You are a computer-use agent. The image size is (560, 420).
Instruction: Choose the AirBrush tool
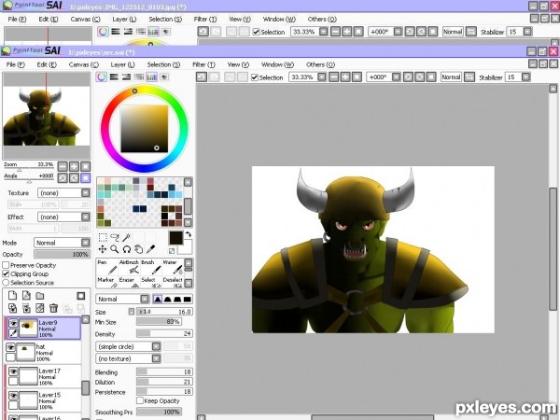pos(129,266)
